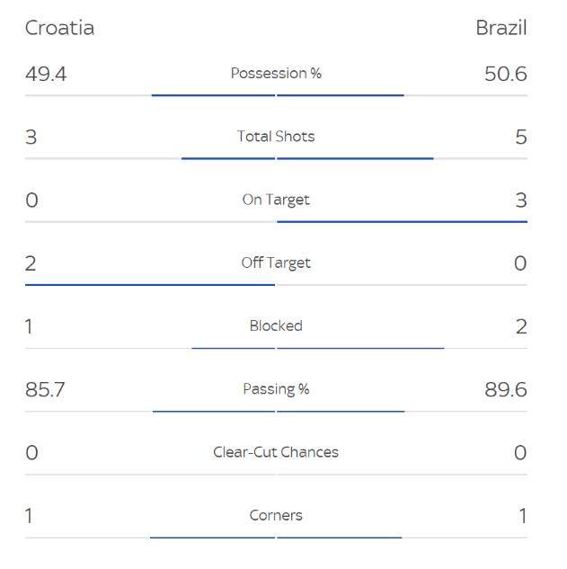Click Croatia's Off Target blue bar
Screen dimensions: 567x569
150,285
